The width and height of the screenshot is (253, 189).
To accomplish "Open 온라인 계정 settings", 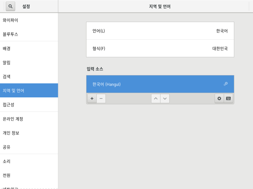I will click(x=29, y=119).
